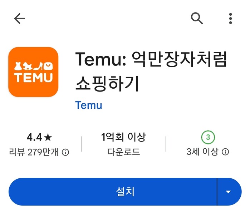The width and height of the screenshot is (250, 207).
Task: Open the three-dot overflow menu
Action: tap(230, 19)
